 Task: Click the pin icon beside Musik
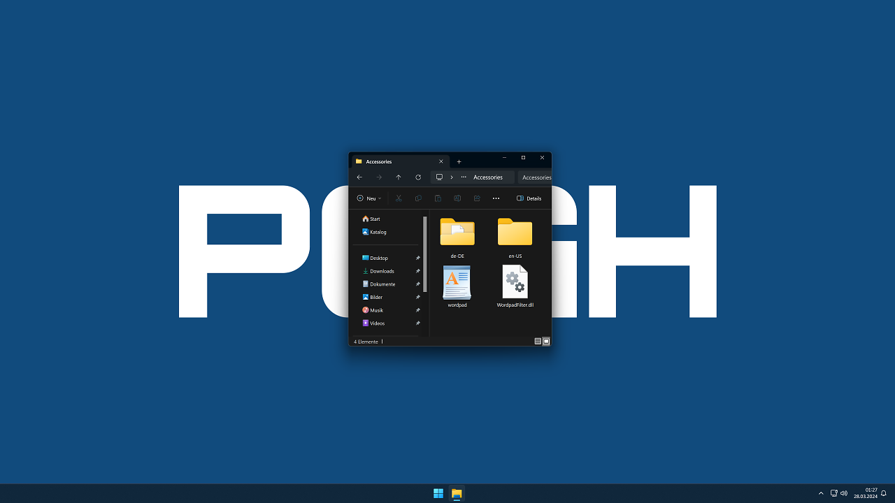point(418,310)
